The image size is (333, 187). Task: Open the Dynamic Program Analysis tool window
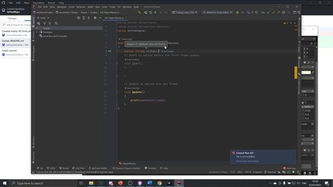(126, 168)
